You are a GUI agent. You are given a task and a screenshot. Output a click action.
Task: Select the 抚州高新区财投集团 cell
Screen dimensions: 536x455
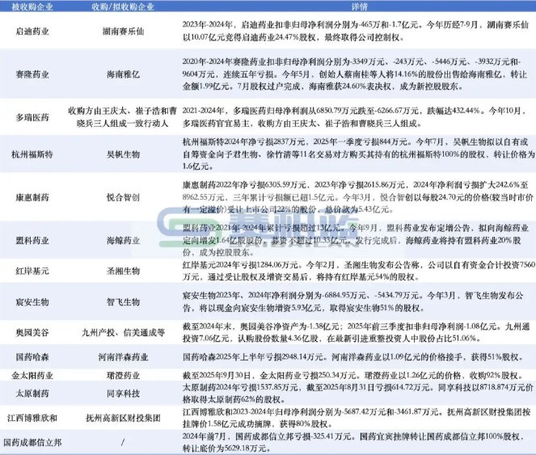[123, 418]
